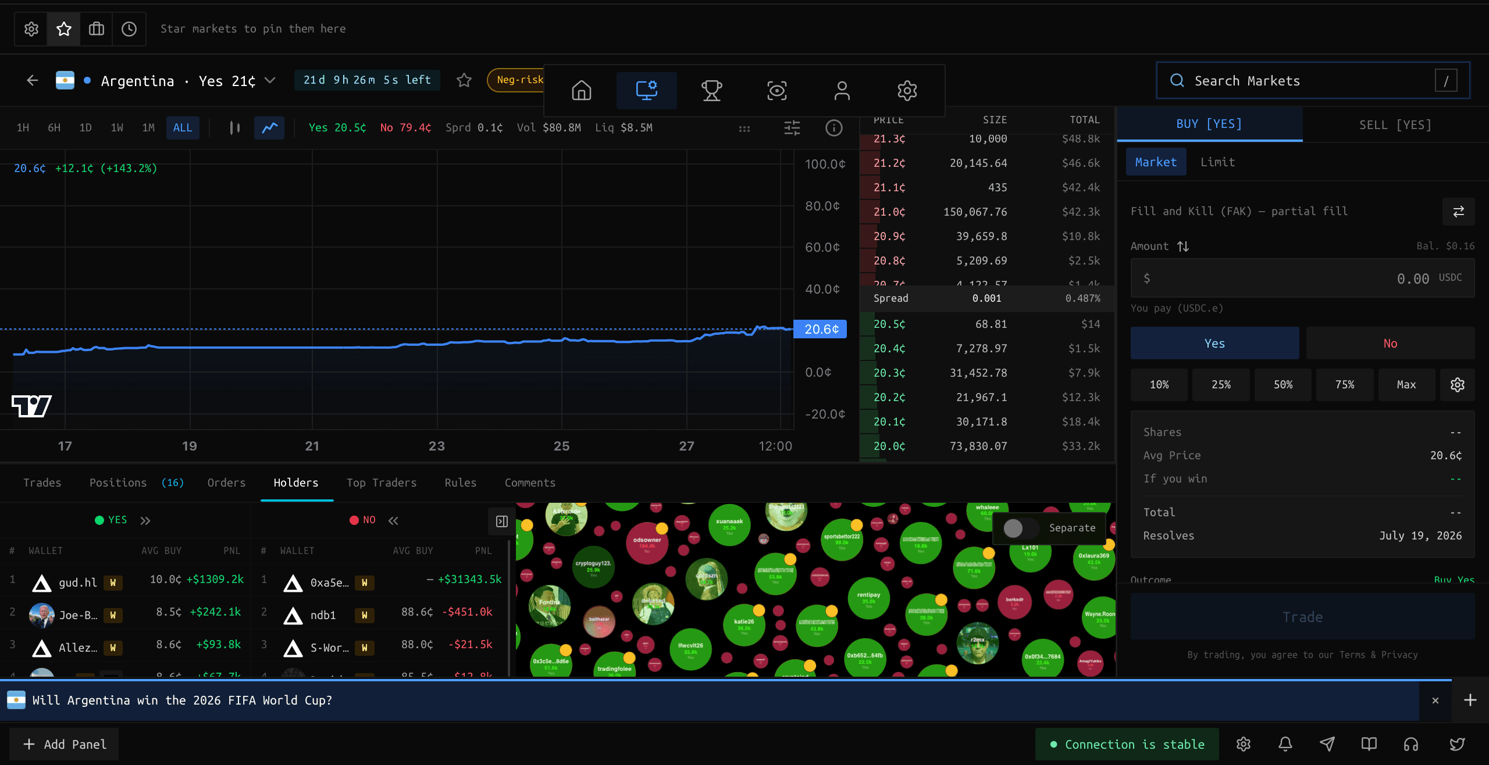
Task: Expand the YES holders column
Action: [x=145, y=521]
